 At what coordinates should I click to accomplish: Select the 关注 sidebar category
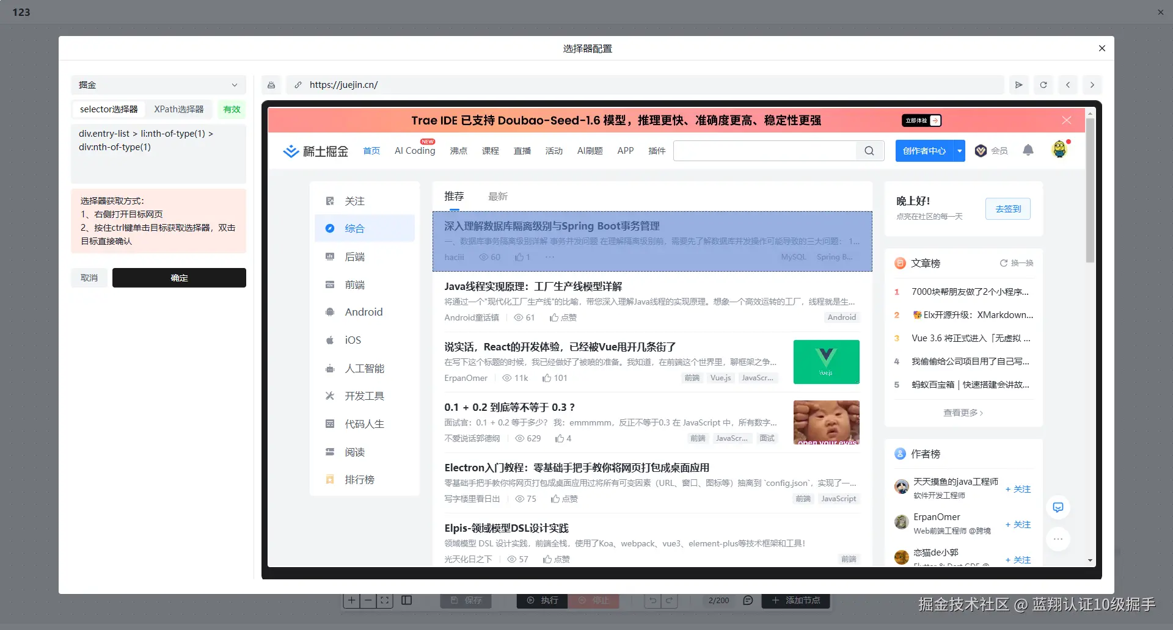tap(365, 201)
